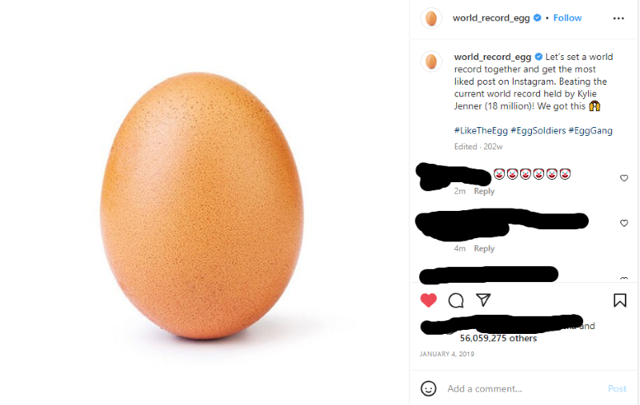The width and height of the screenshot is (640, 405).
Task: Click the Follow link
Action: [x=567, y=18]
